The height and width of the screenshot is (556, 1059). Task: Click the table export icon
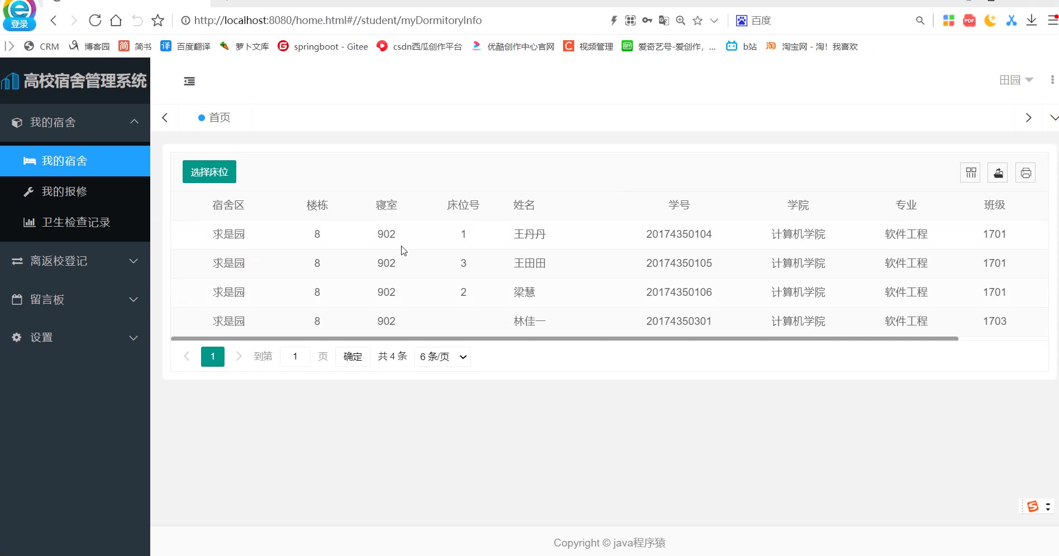point(998,172)
